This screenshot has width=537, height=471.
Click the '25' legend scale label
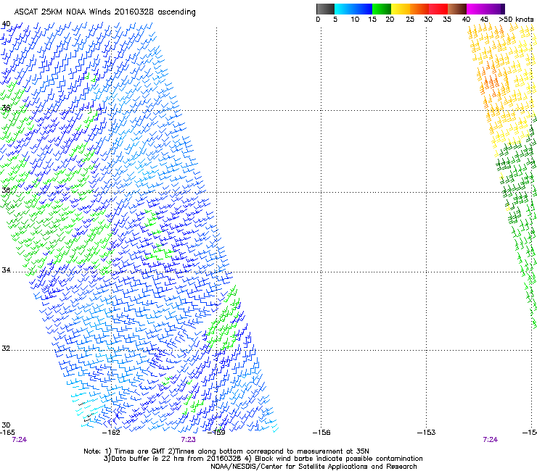pyautogui.click(x=410, y=19)
